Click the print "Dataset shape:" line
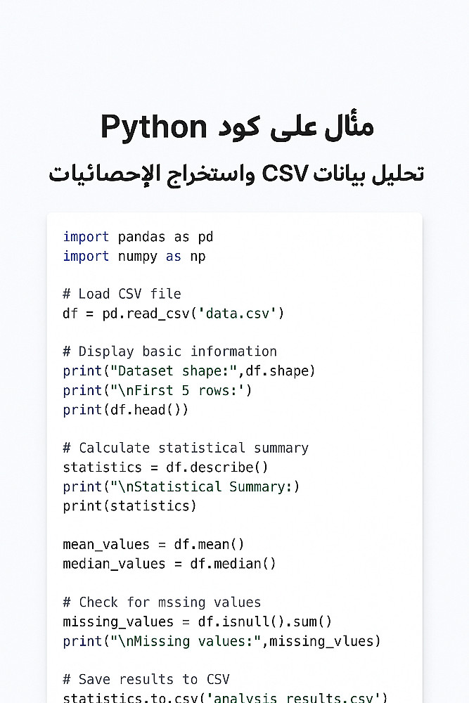This screenshot has width=469, height=703. tap(189, 370)
